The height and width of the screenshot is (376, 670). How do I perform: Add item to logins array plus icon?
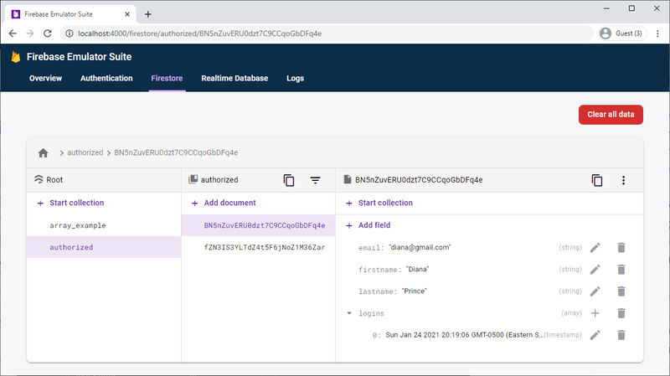click(x=595, y=313)
